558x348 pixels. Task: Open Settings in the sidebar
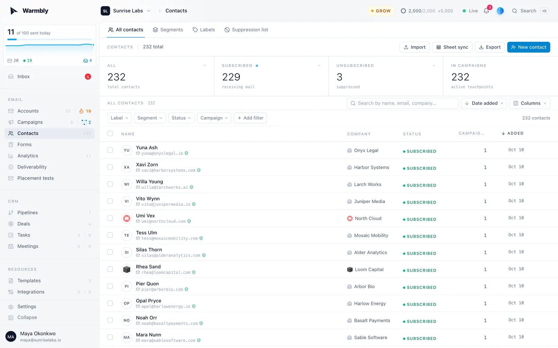pyautogui.click(x=49, y=307)
